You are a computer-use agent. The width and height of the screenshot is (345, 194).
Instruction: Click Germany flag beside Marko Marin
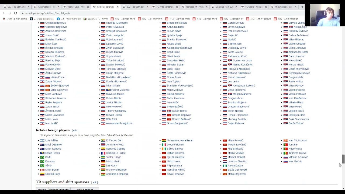103,161
